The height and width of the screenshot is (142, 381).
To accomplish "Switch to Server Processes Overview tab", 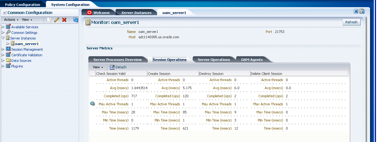I will (117, 60).
